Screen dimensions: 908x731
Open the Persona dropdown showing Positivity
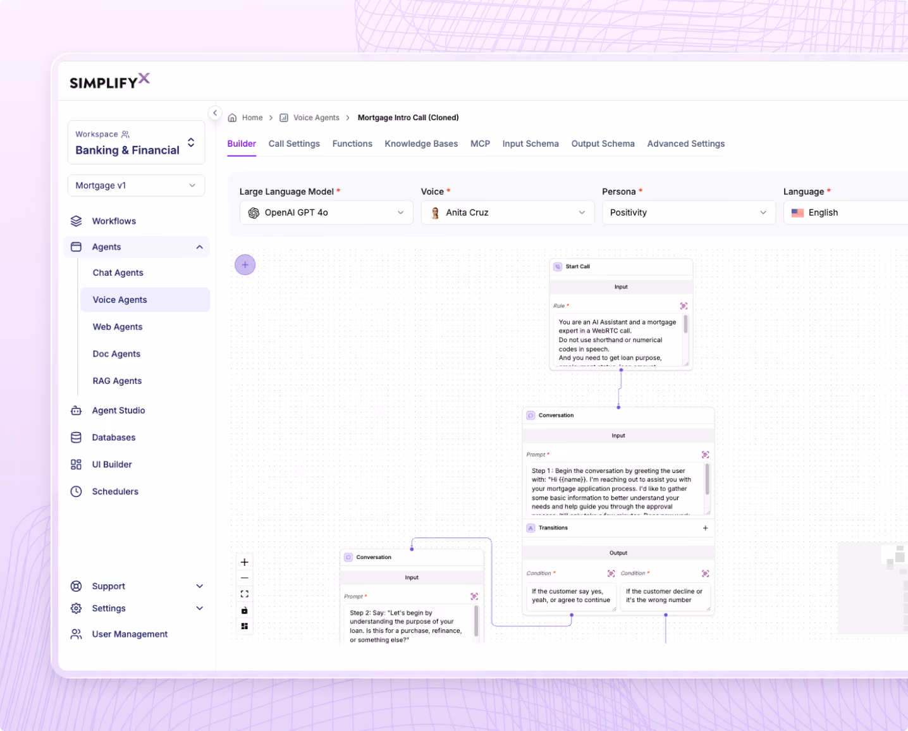pos(689,212)
